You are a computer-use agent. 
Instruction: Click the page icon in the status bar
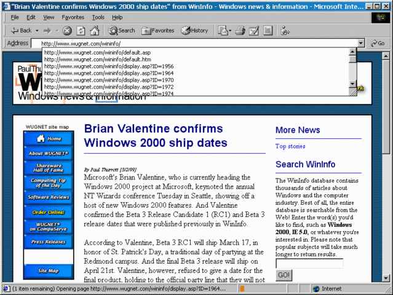6,289
